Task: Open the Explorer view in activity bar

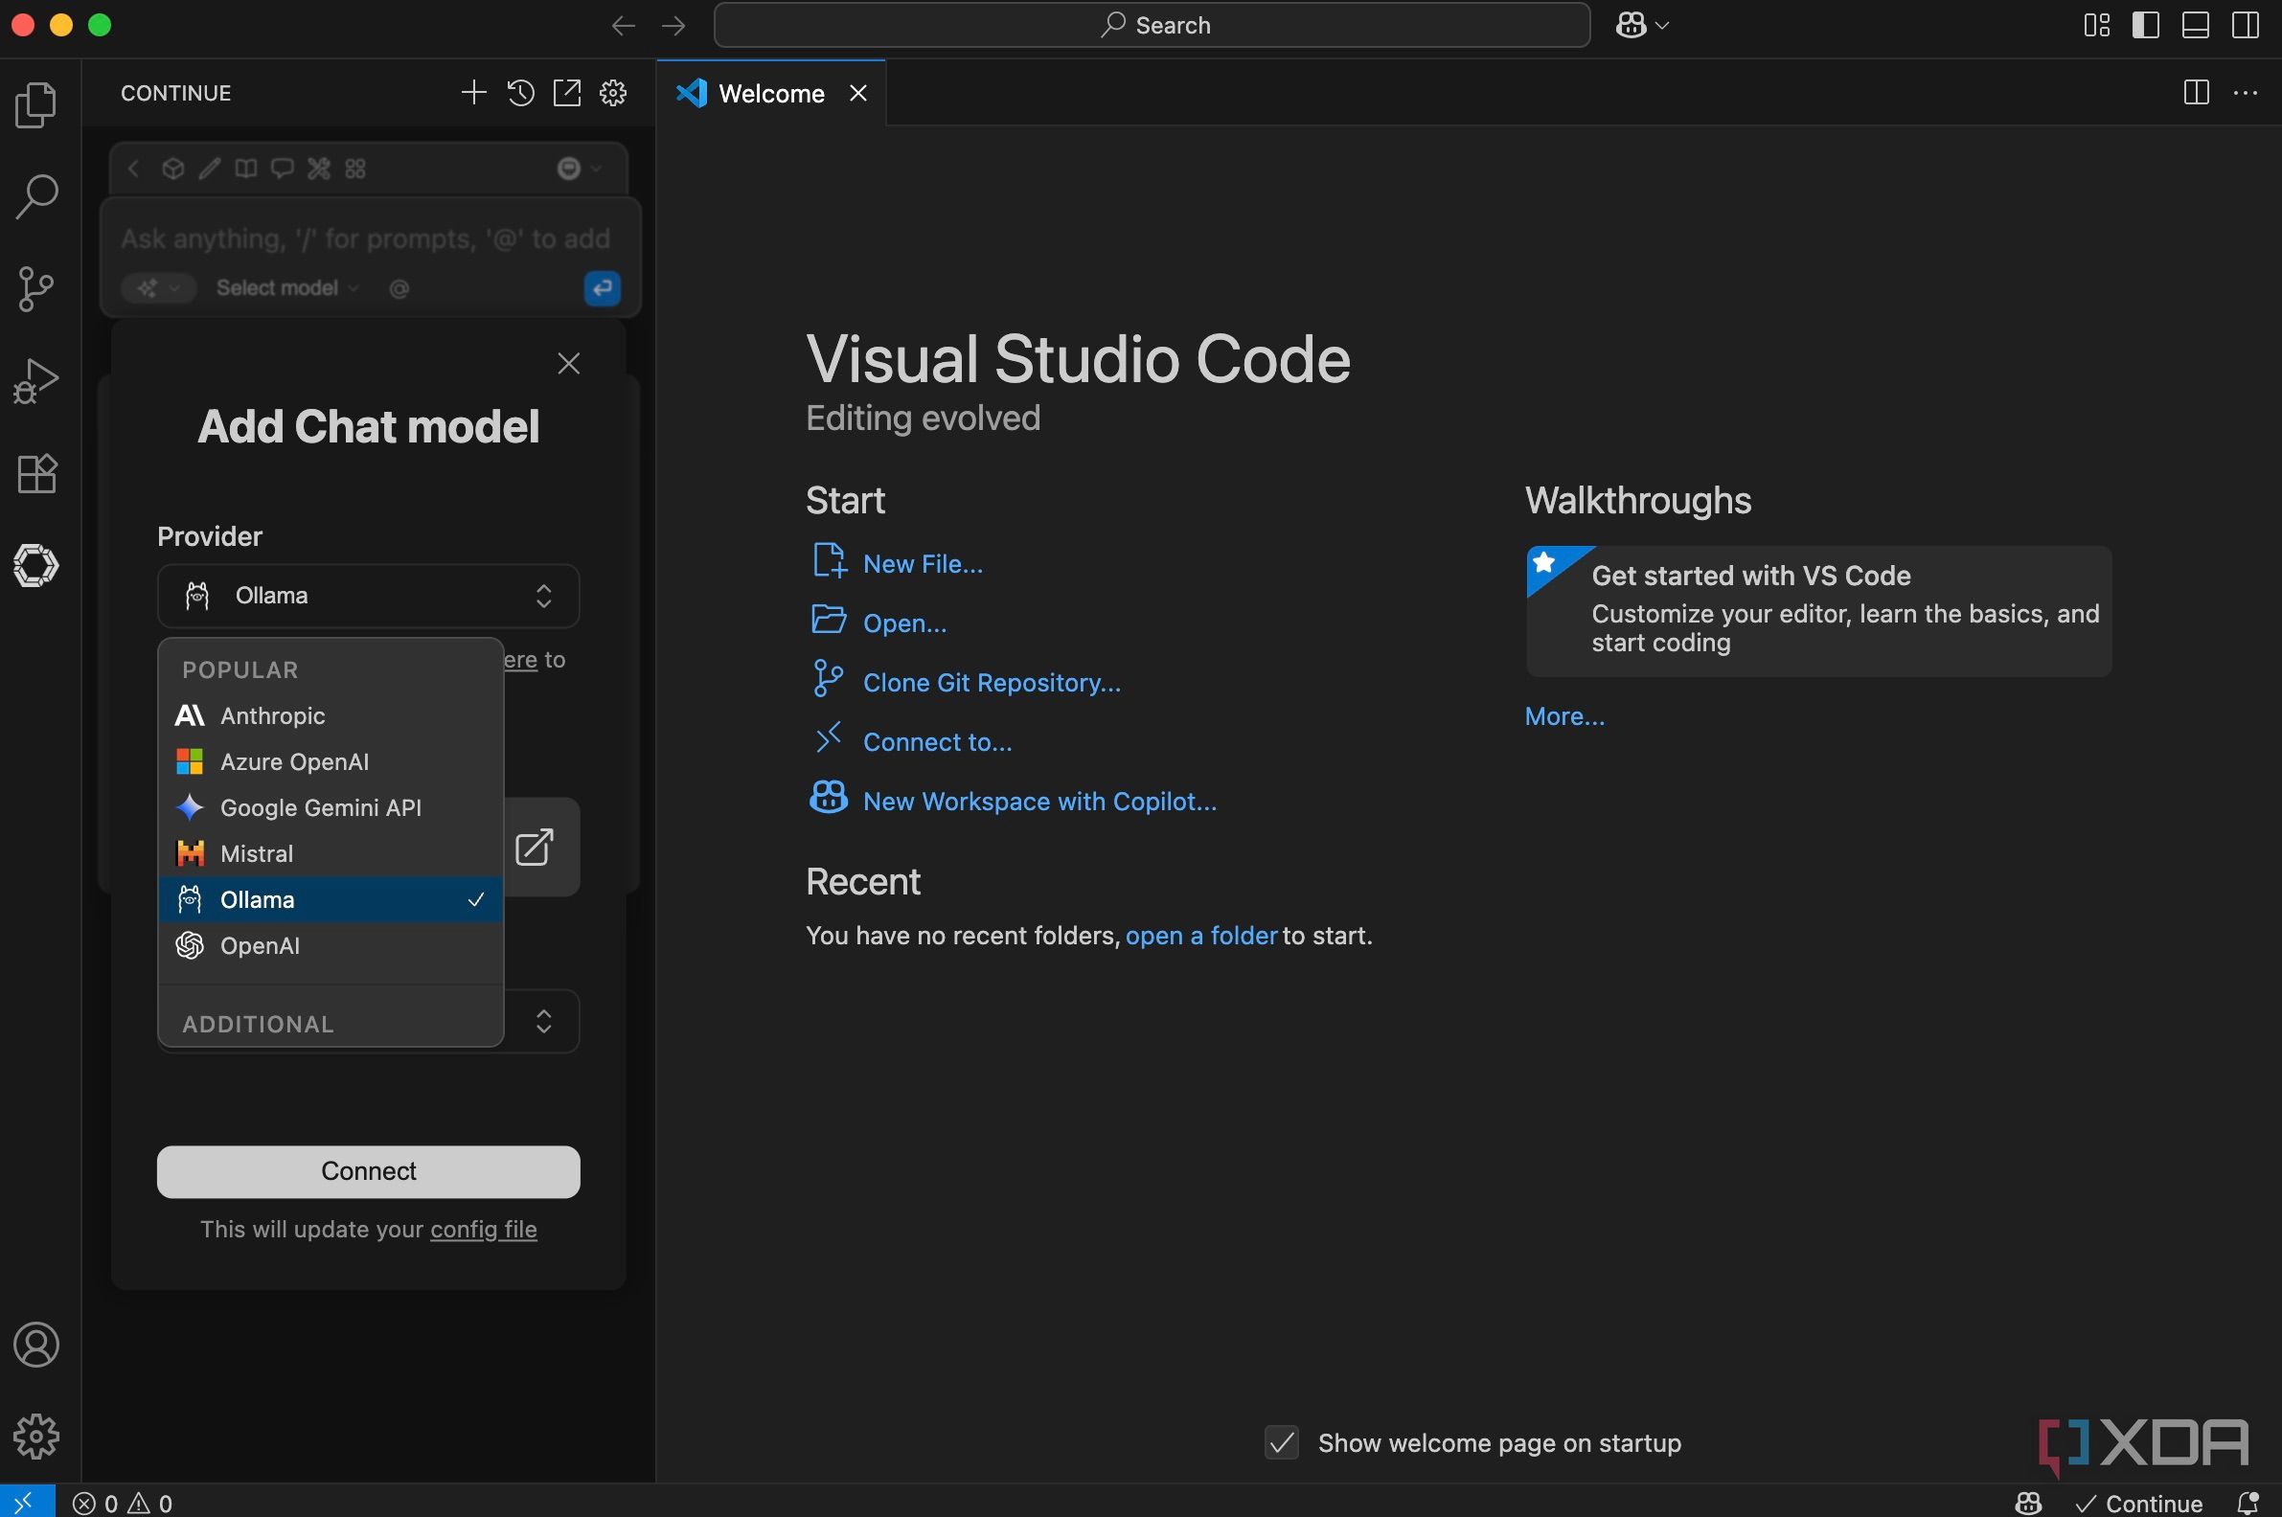Action: [x=36, y=103]
